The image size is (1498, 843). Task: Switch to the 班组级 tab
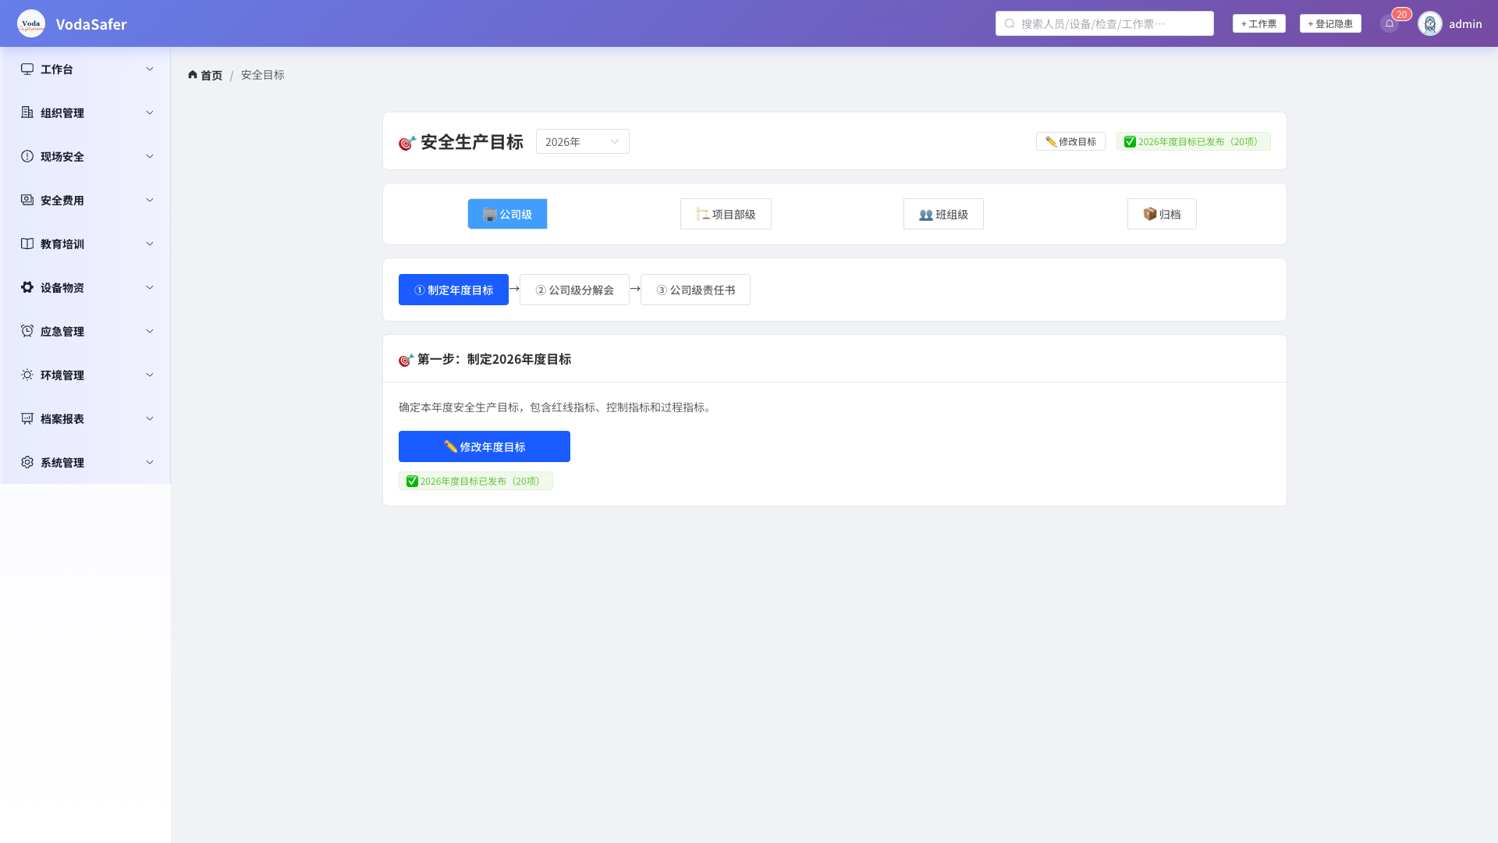[943, 214]
